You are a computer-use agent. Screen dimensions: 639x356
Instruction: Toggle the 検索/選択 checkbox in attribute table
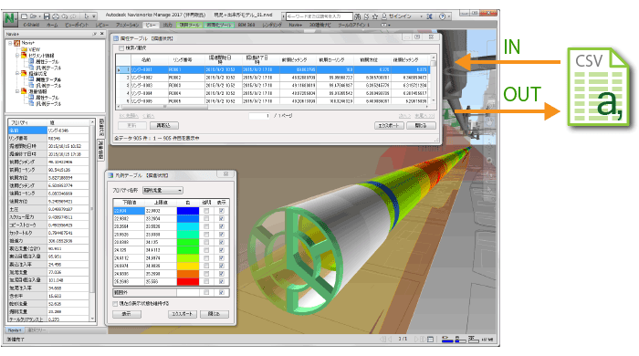(121, 48)
